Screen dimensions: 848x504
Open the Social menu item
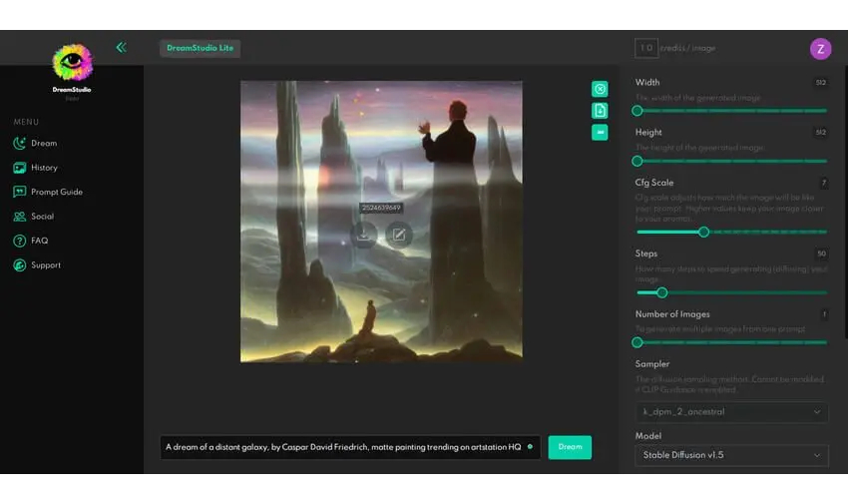point(42,217)
